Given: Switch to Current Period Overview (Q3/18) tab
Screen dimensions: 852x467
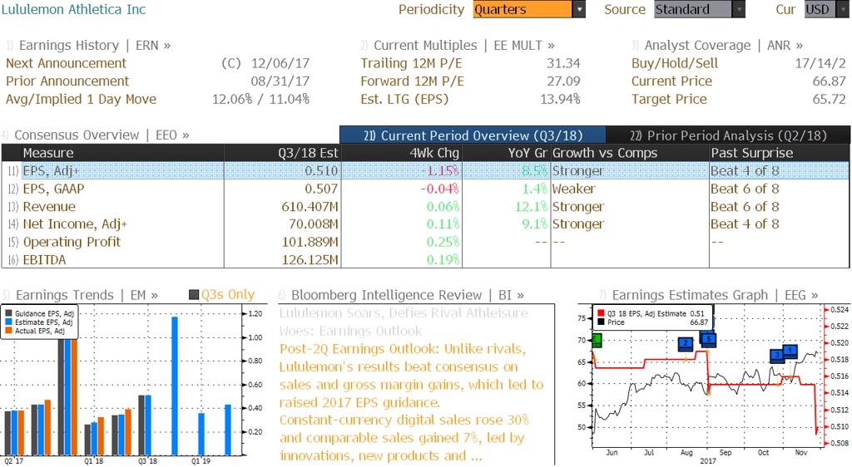Looking at the screenshot, I should [x=473, y=135].
